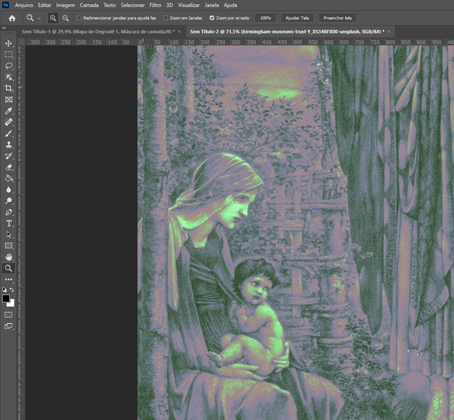Close the Sem Título-1 document tab

(180, 31)
